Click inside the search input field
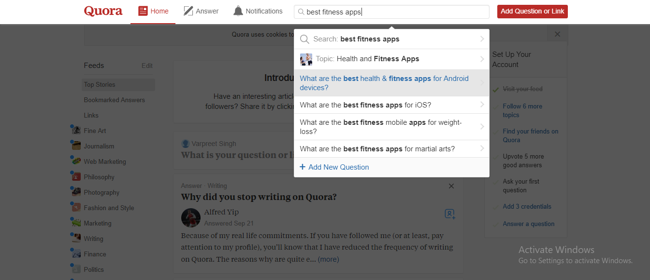 tap(391, 12)
